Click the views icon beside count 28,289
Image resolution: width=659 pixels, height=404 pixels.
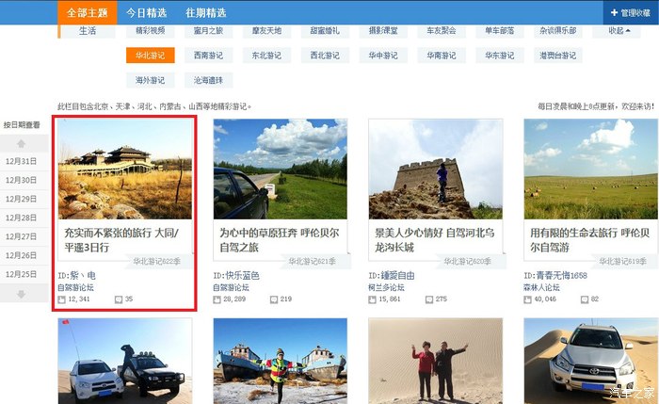217,299
